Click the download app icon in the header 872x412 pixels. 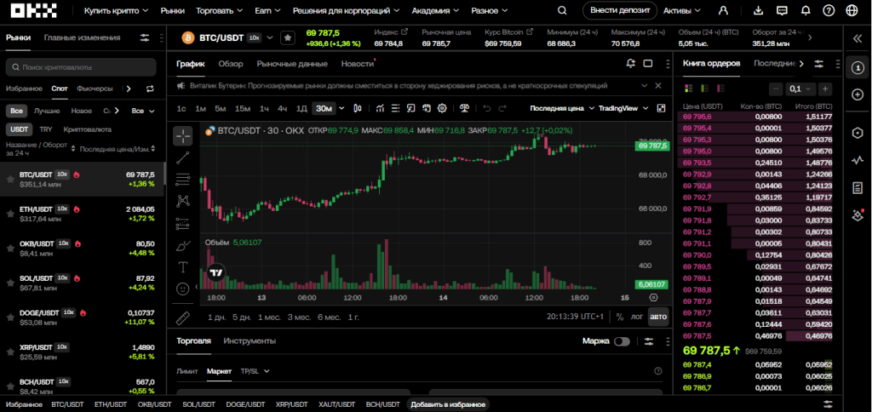pos(759,10)
